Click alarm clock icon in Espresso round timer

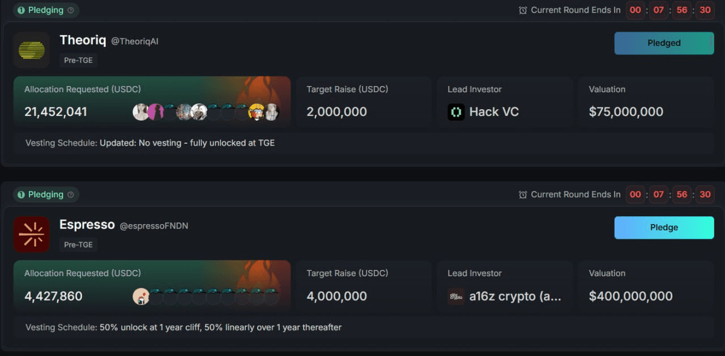523,195
